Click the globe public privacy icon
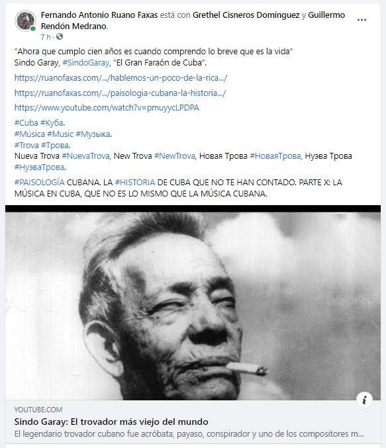 click(x=60, y=36)
